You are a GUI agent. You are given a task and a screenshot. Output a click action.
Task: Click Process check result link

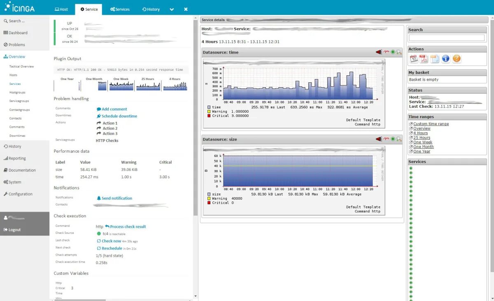click(126, 226)
